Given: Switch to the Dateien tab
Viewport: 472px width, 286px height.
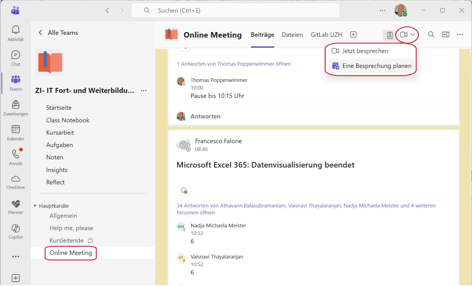Looking at the screenshot, I should tap(292, 35).
